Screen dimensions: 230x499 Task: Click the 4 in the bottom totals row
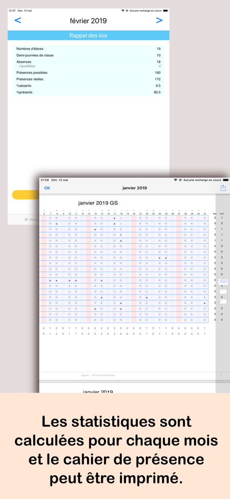pos(121,334)
